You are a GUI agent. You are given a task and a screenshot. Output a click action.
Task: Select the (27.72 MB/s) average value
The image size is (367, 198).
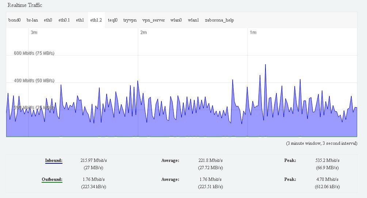pos(210,168)
